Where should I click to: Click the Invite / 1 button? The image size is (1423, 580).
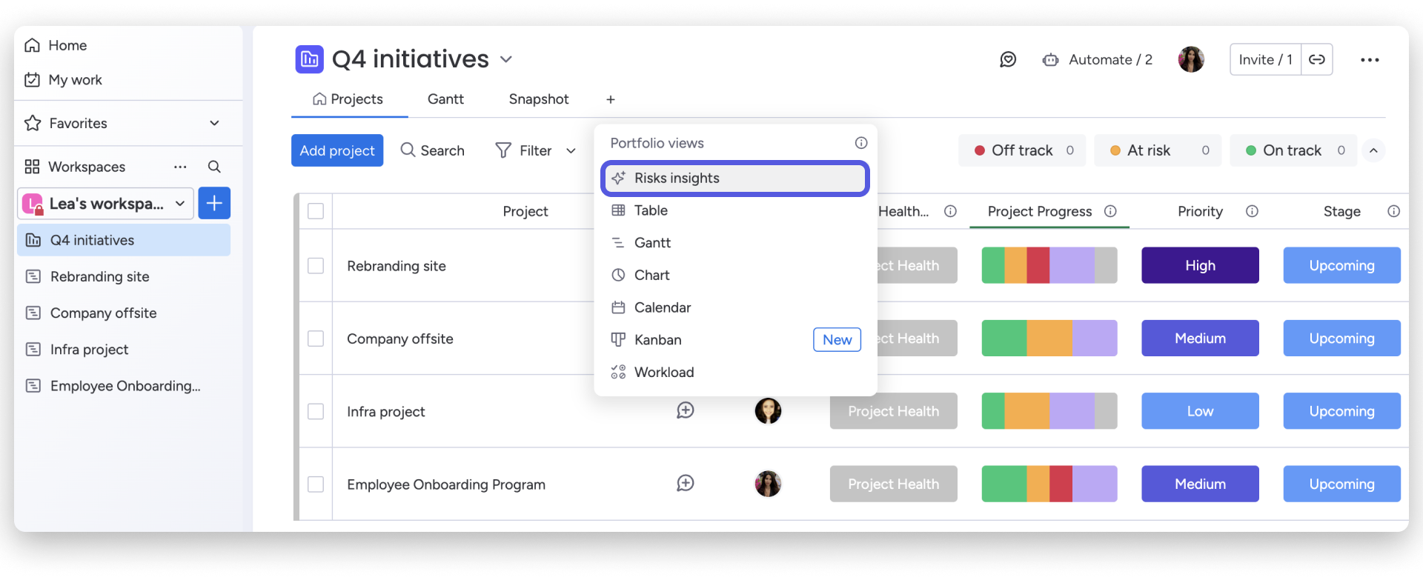point(1265,60)
